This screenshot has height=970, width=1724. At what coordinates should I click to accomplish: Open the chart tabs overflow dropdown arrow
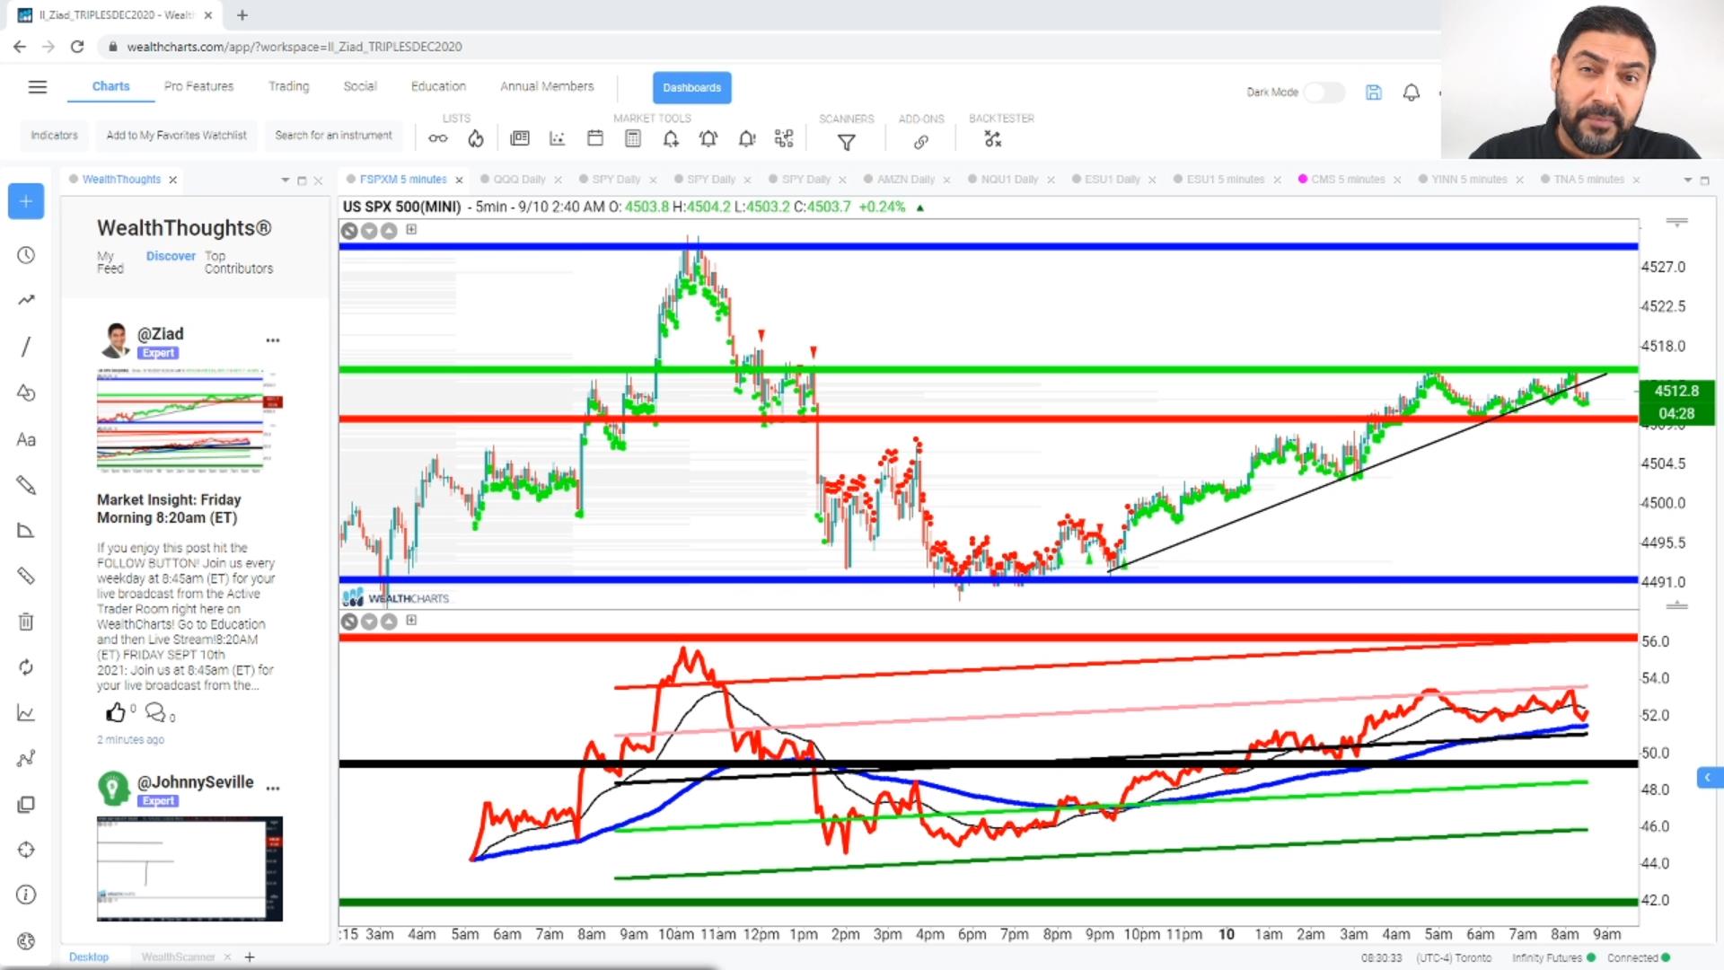point(1687,180)
